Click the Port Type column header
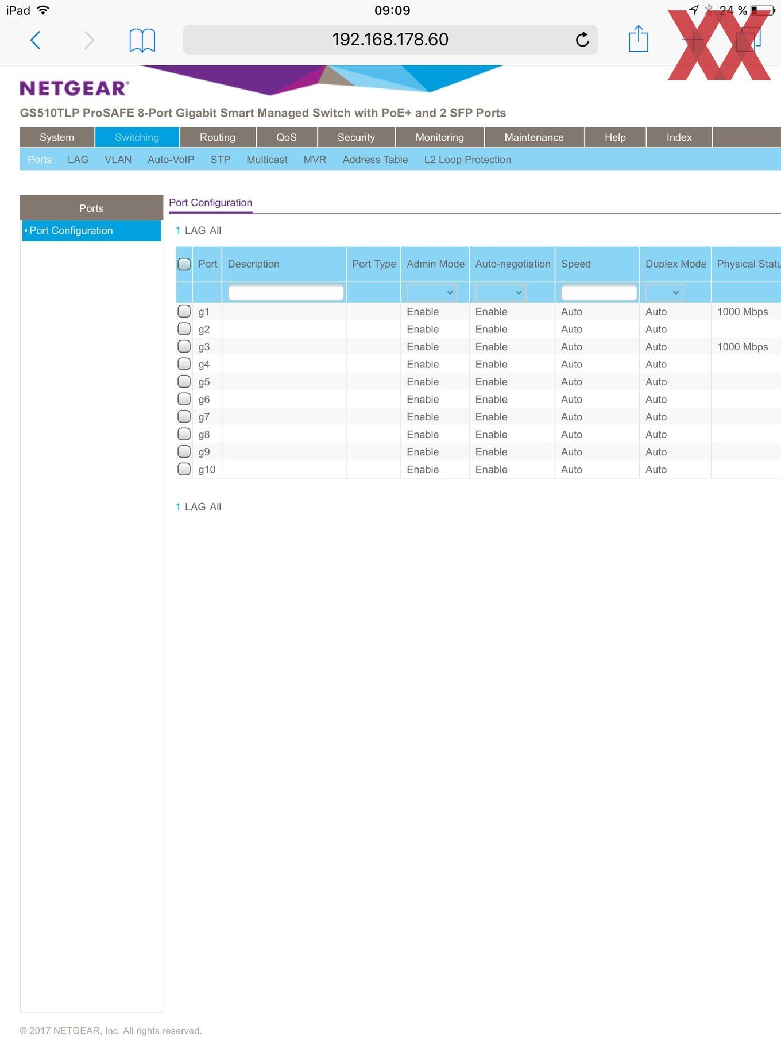This screenshot has height=1041, width=781. click(x=374, y=264)
